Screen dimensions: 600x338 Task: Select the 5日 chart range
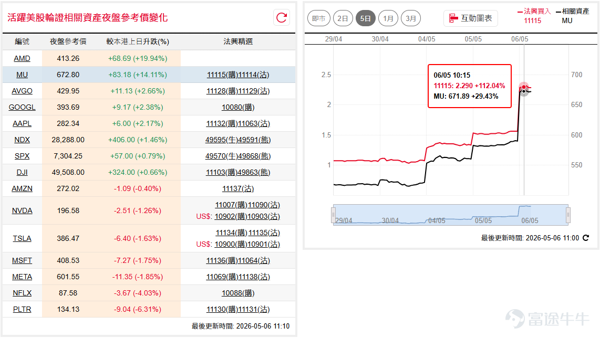(366, 18)
